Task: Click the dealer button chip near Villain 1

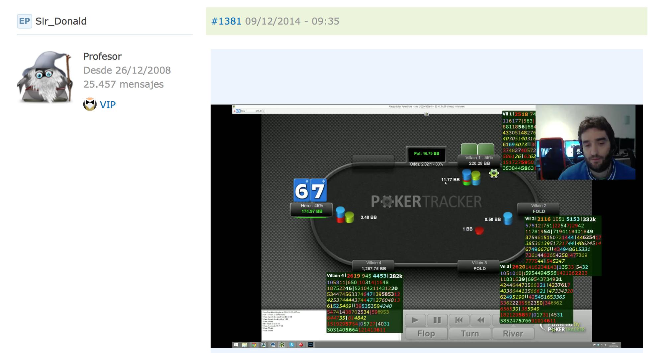Action: (494, 174)
